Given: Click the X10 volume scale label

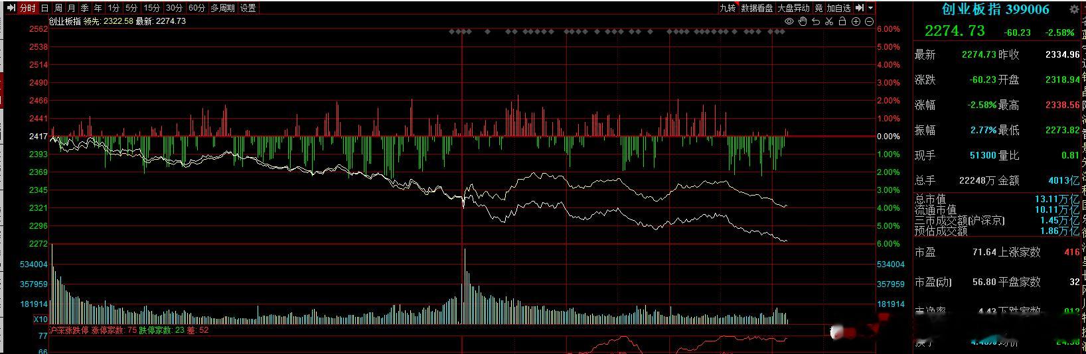Looking at the screenshot, I should 40,319.
